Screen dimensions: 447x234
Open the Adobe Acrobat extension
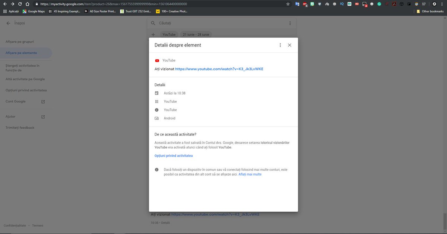coord(394,4)
